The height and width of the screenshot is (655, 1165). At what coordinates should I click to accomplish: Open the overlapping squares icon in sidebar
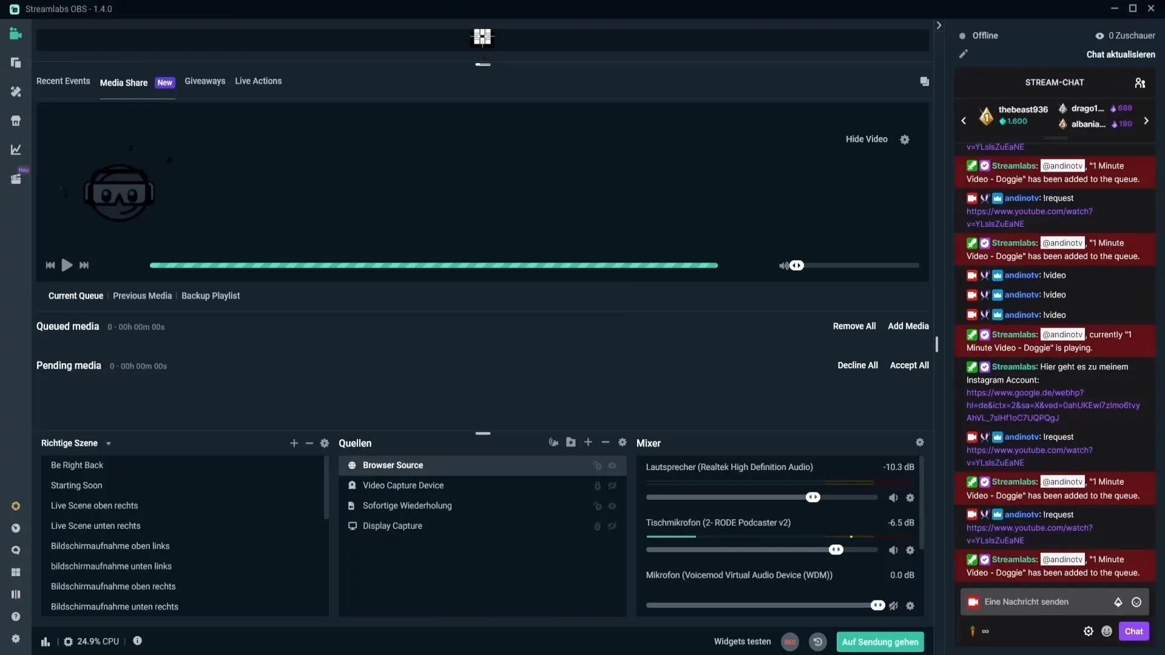tap(16, 62)
